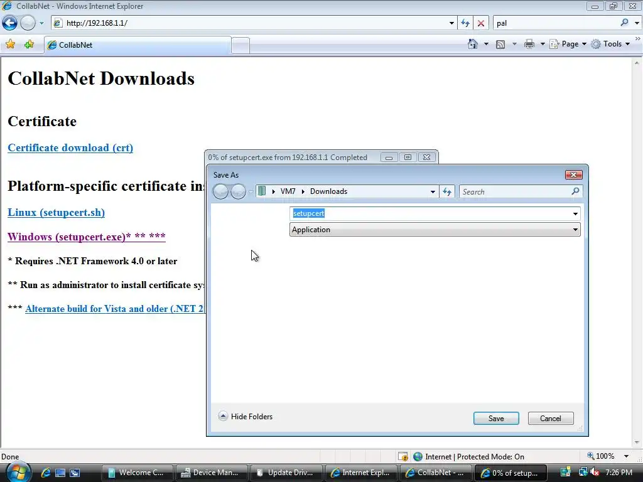Screen dimensions: 643x482
Task: Go back with the IE Back arrow
Action: click(9, 23)
